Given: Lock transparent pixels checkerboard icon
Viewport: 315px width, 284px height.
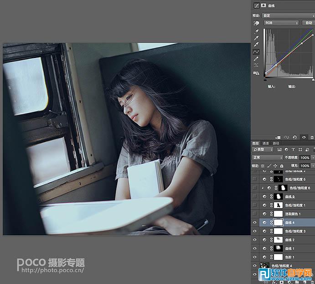Looking at the screenshot, I should pyautogui.click(x=263, y=166).
